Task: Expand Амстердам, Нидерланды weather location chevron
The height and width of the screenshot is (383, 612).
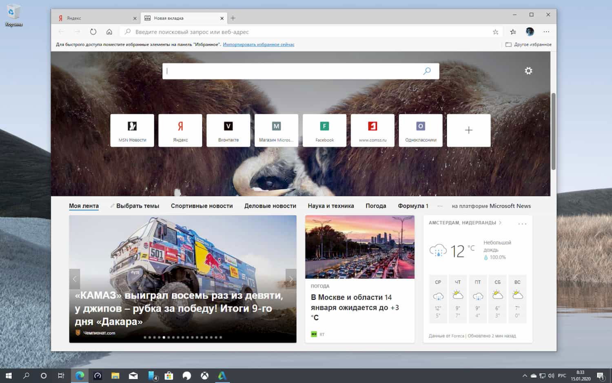Action: tap(499, 223)
